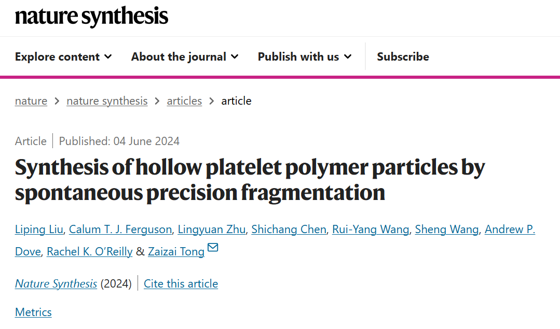This screenshot has height=329, width=560.
Task: Open the italic Nature Synthesis journal link
Action: (56, 284)
